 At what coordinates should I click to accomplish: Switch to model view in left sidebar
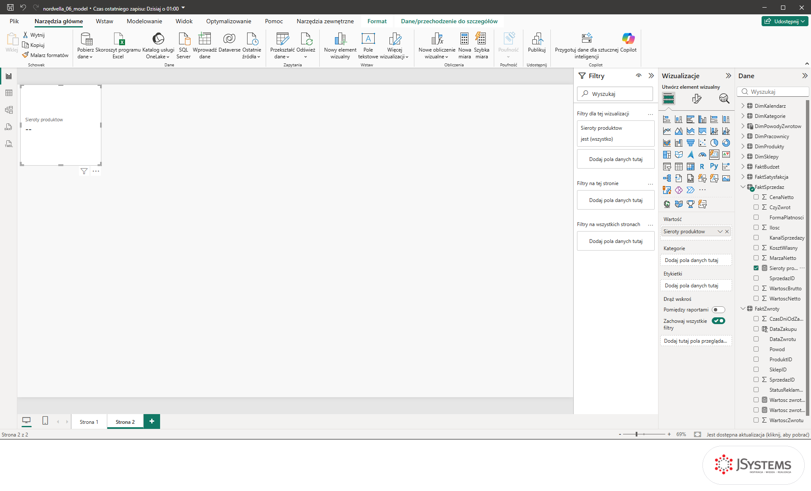9,110
